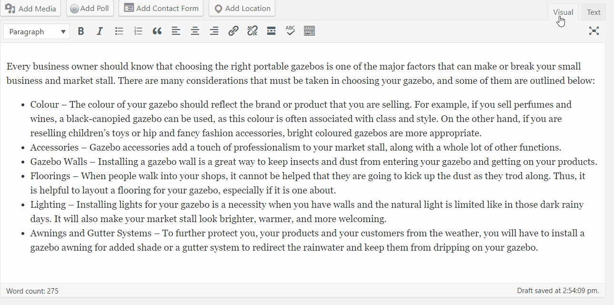
Task: Remove link with unlink icon
Action: coord(252,31)
